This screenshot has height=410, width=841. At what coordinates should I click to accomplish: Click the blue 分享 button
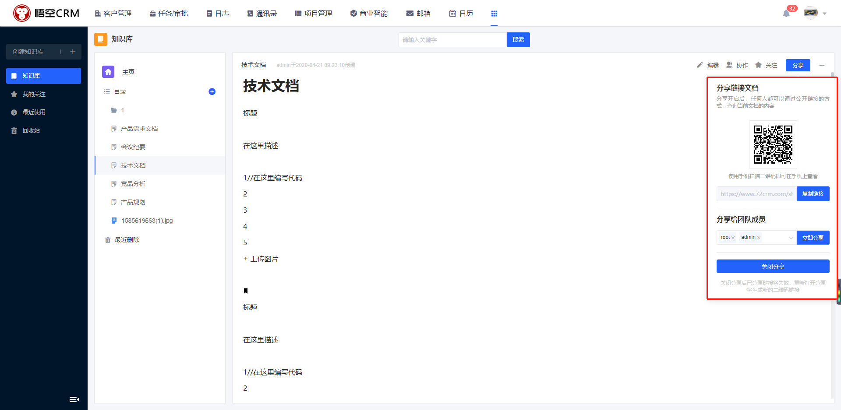[x=798, y=65]
